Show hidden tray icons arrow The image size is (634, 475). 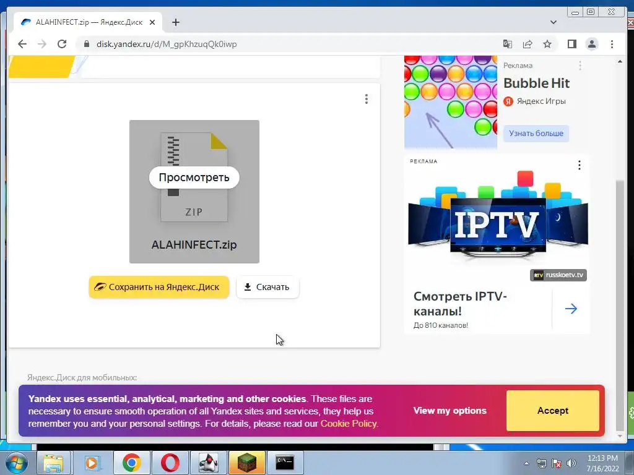coord(526,463)
